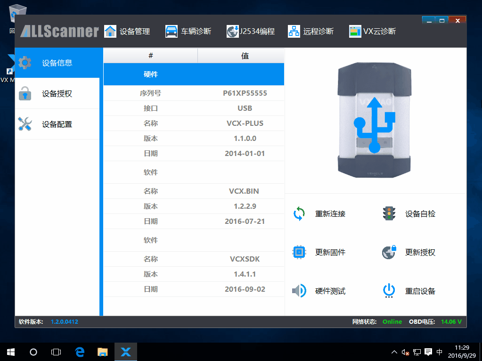Click the VX Manager taskbar icon
482x361 pixels.
[126, 352]
